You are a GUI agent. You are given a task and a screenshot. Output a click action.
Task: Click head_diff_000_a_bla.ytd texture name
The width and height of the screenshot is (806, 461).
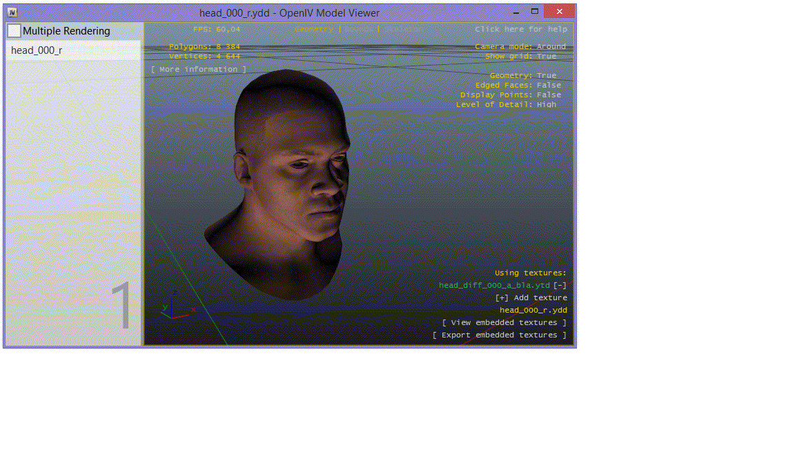click(x=494, y=285)
